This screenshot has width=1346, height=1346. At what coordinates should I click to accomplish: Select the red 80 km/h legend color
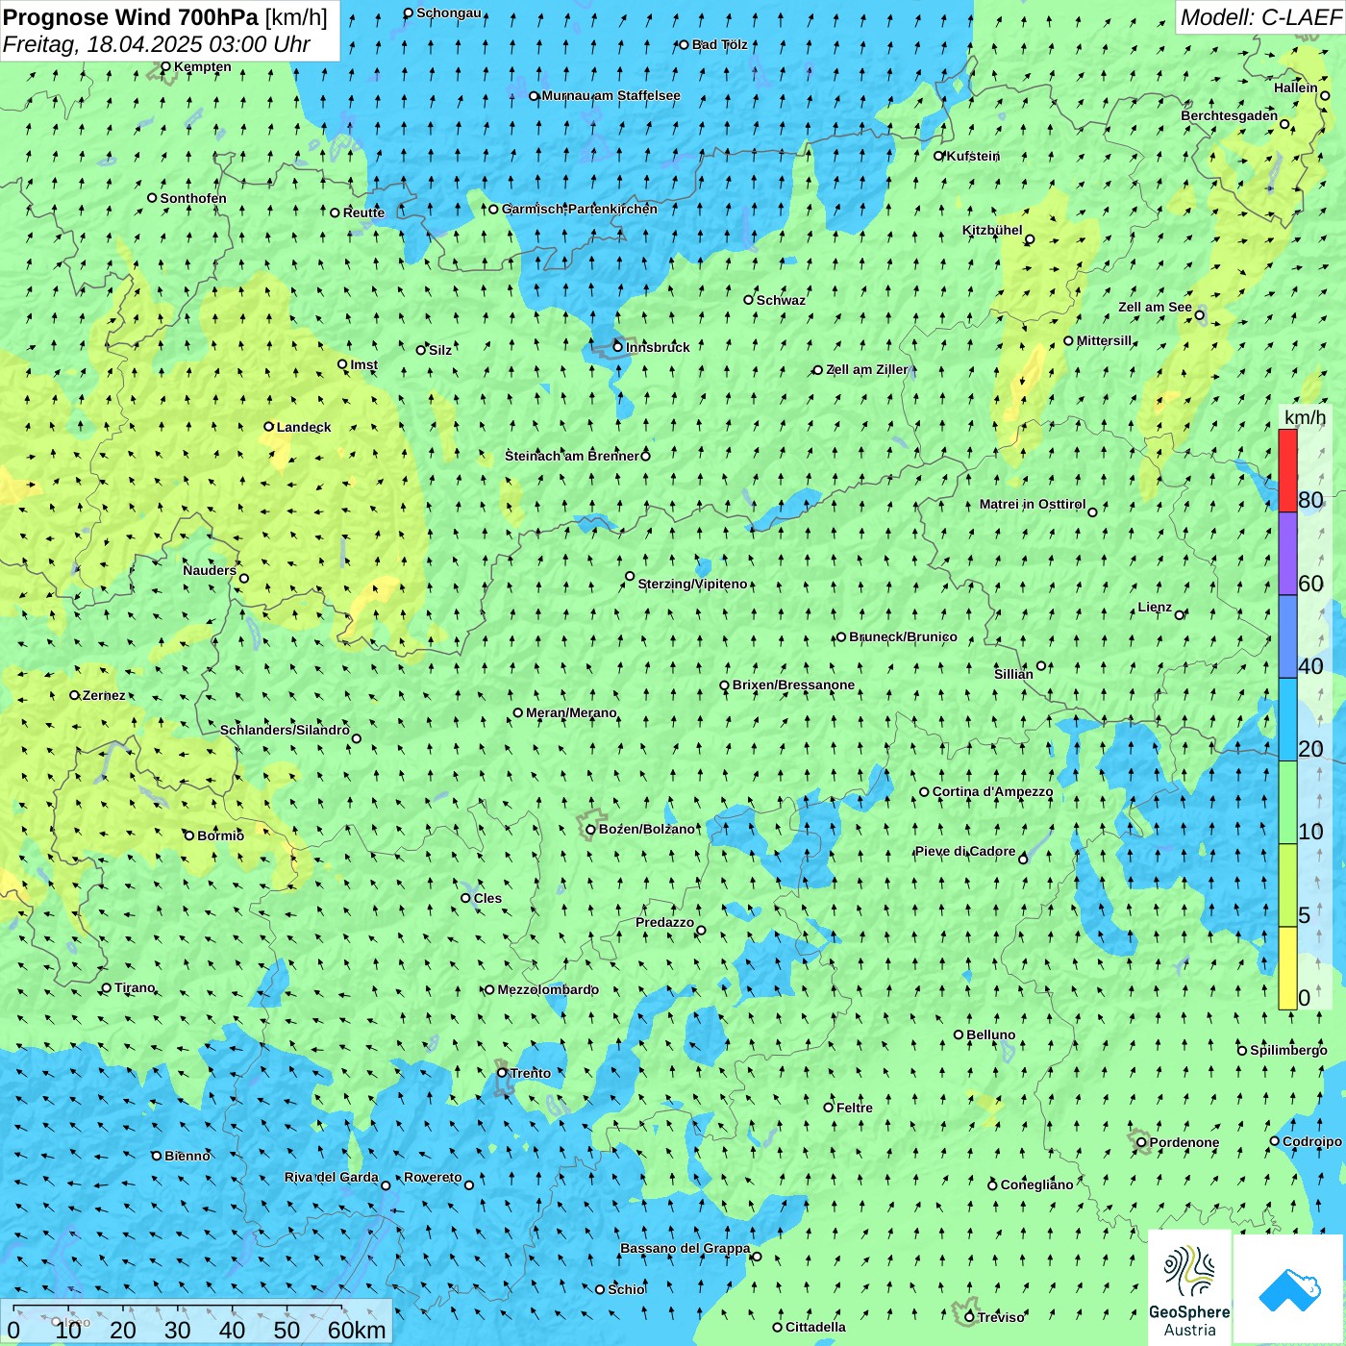tap(1287, 470)
